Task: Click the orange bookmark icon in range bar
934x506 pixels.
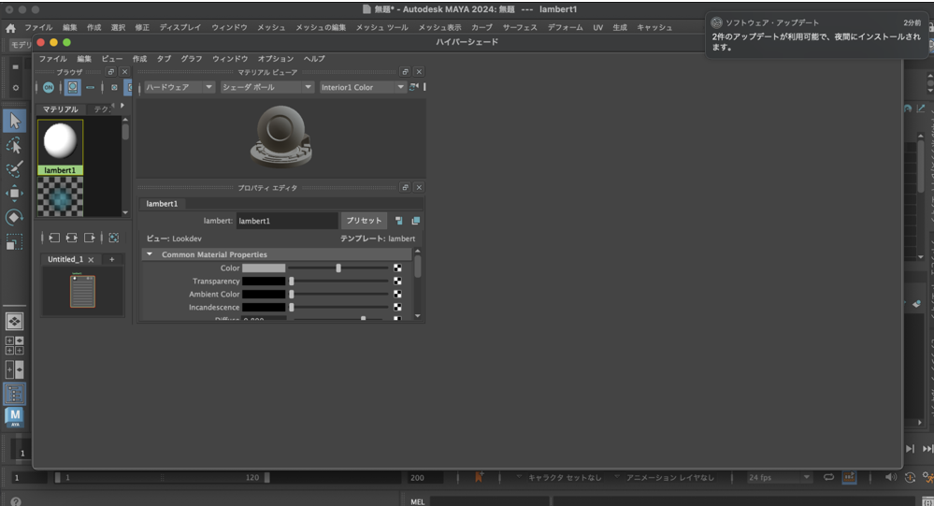Action: [479, 477]
